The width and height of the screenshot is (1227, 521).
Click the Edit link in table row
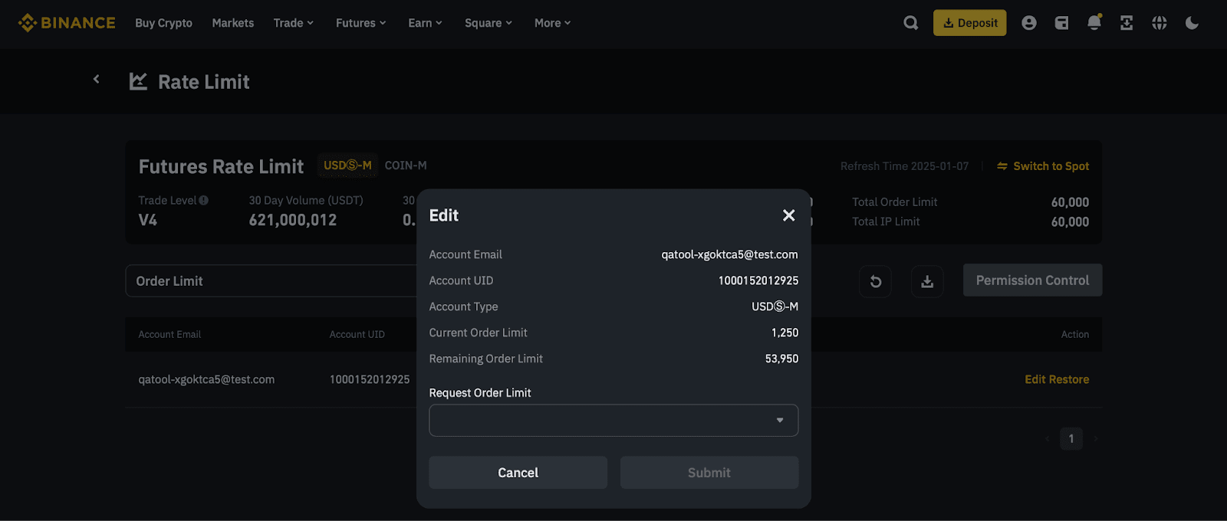[1033, 379]
